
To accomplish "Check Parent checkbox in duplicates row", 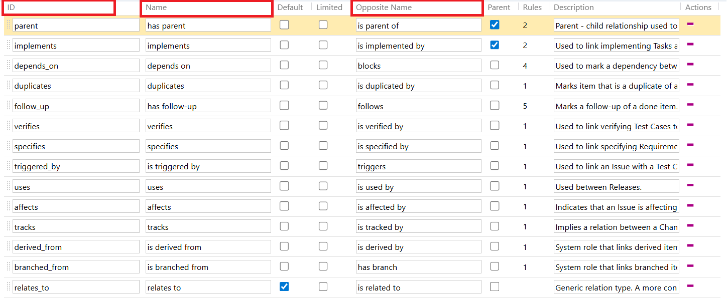I will [x=495, y=85].
